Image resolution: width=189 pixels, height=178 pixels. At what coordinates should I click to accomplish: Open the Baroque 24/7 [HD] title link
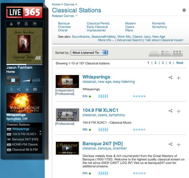pos(103,144)
